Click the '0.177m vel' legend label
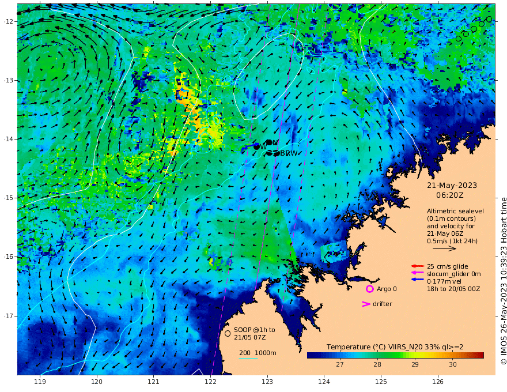The width and height of the screenshot is (507, 392). 444,281
